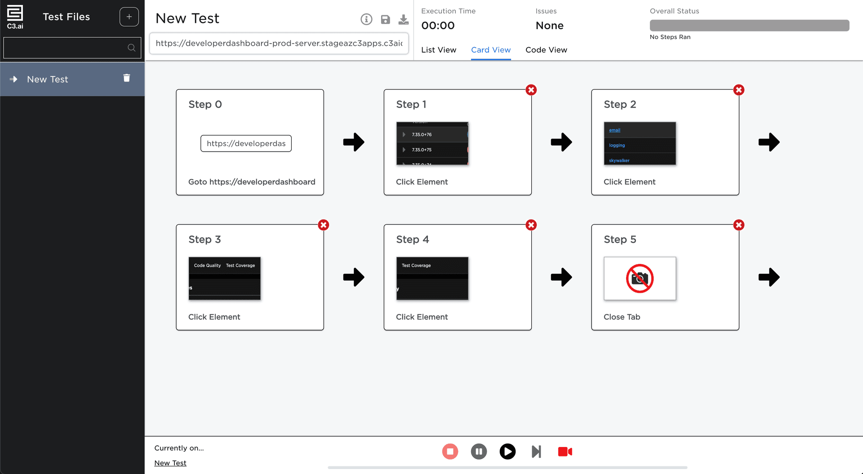Delete New Test using the trash icon
The image size is (863, 474).
coord(127,78)
